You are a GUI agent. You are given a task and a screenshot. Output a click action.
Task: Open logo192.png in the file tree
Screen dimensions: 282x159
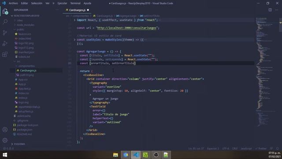[26, 43]
